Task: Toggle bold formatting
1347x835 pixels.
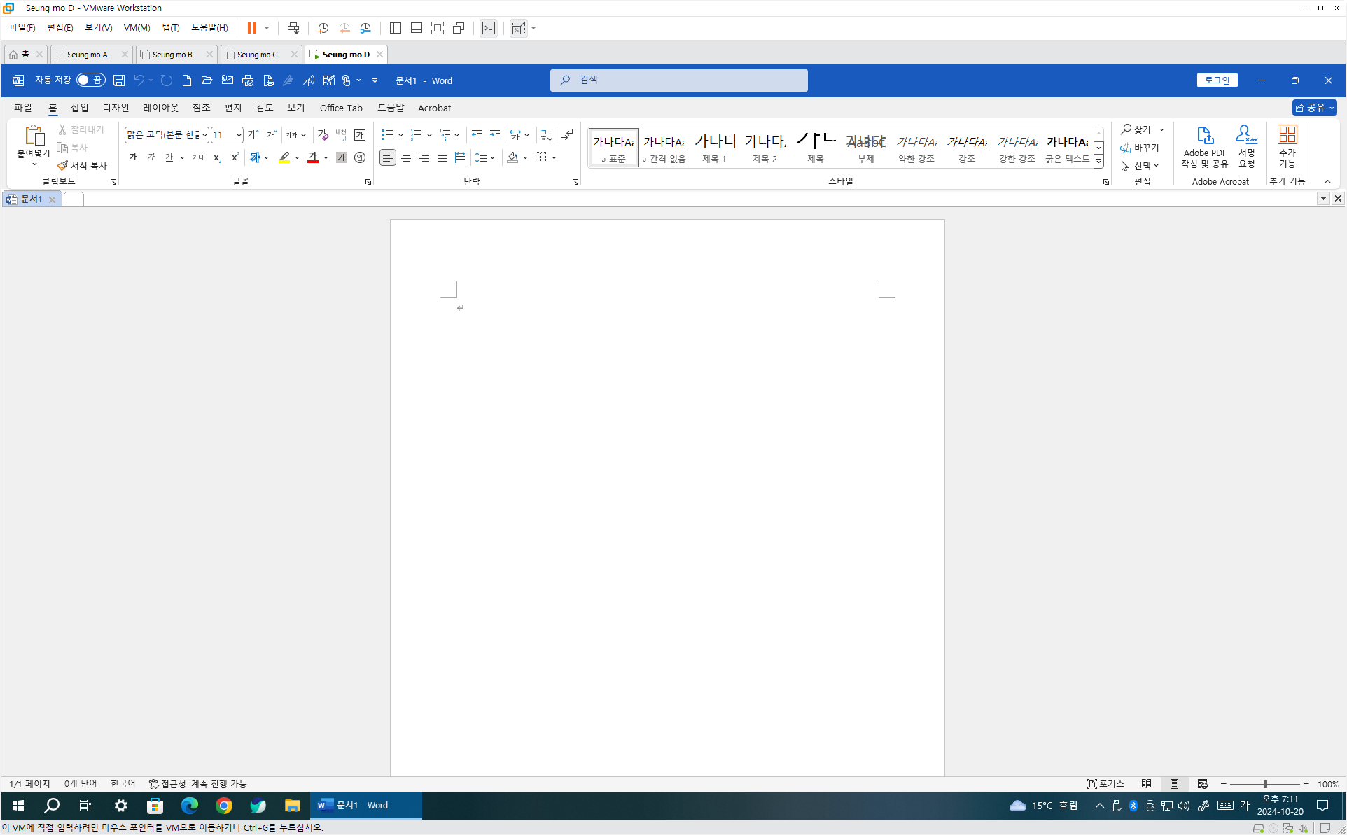Action: pos(133,157)
